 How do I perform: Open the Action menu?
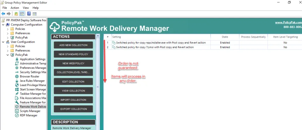click(x=15, y=8)
